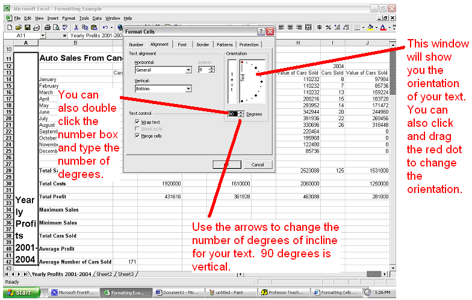Click the Copy icon
The height and width of the screenshot is (300, 472).
pos(85,28)
